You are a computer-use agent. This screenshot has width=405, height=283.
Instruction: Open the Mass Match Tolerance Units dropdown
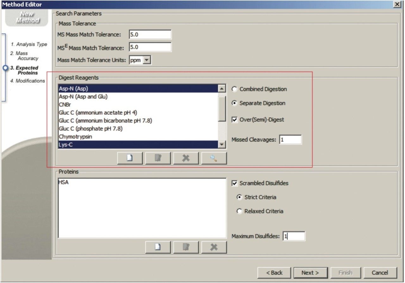click(x=147, y=60)
